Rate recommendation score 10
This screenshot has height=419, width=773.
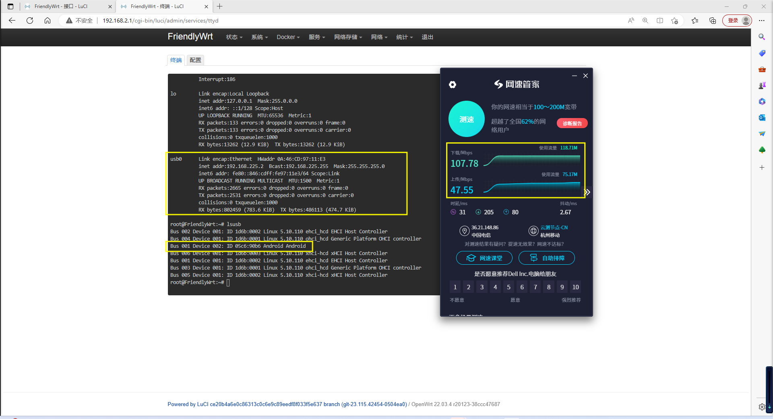576,287
